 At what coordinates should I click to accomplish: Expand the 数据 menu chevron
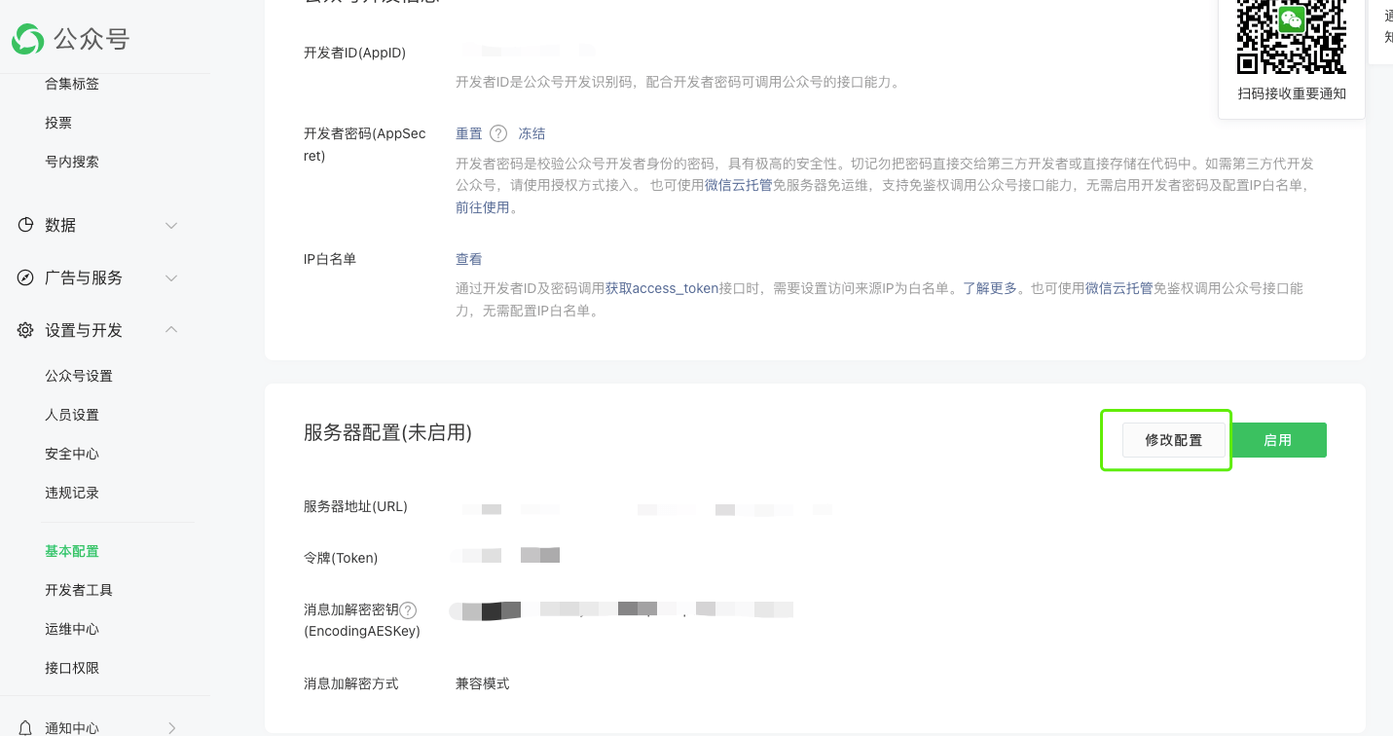tap(171, 225)
